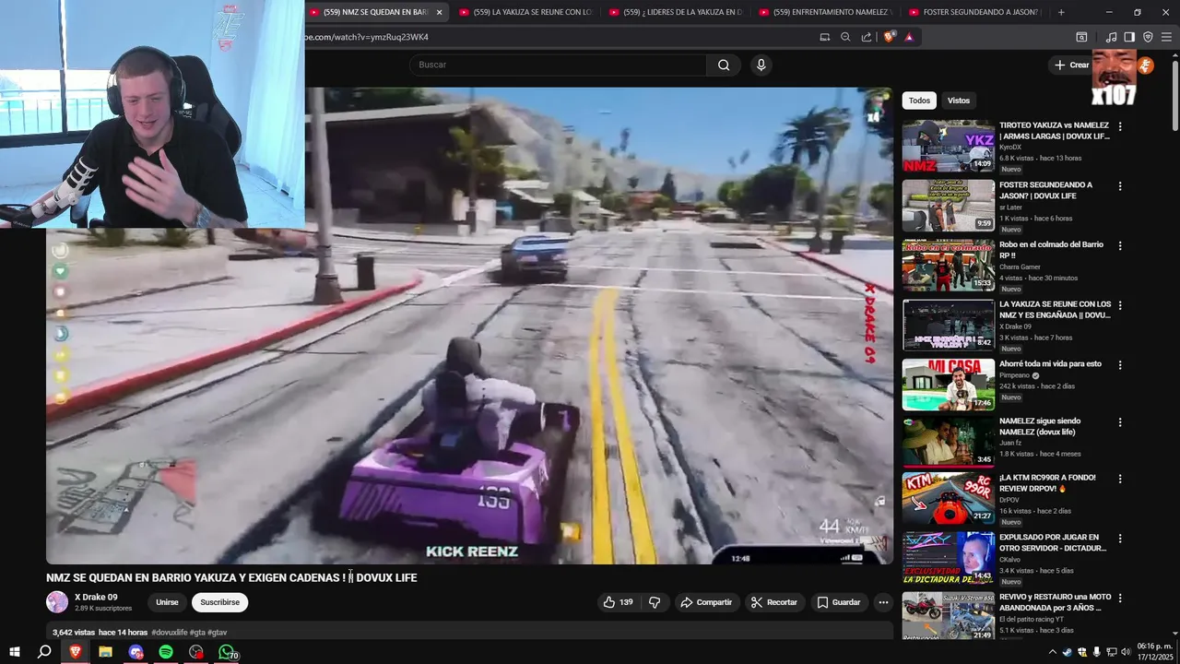The image size is (1180, 664).
Task: Click the zoom magnifier icon in address bar
Action: tap(845, 37)
